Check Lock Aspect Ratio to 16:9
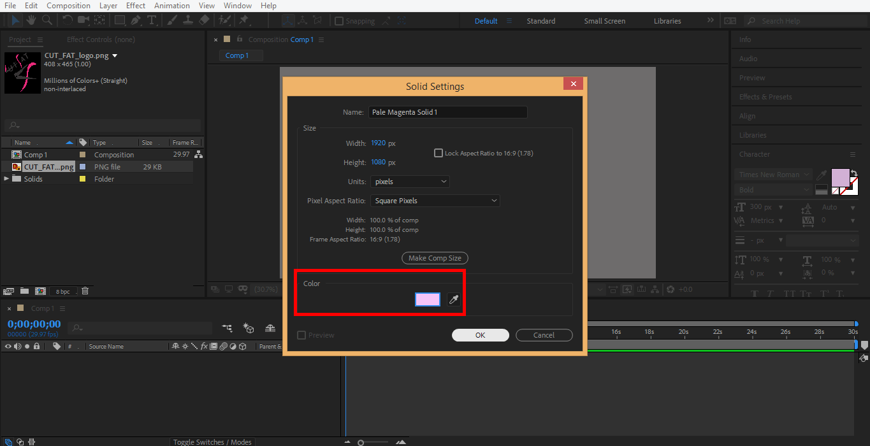870x446 pixels. (x=439, y=153)
